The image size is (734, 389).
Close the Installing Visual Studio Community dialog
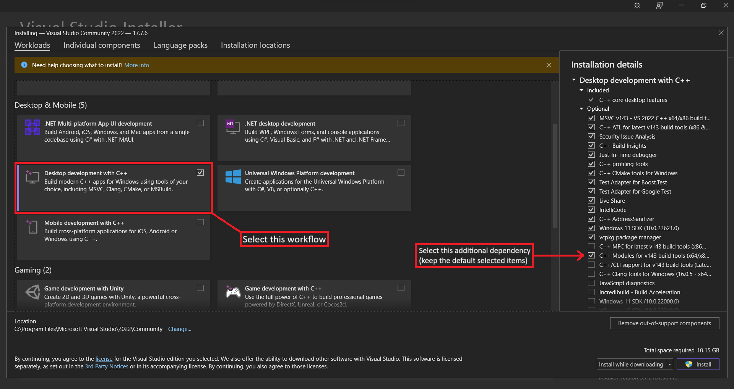(721, 33)
